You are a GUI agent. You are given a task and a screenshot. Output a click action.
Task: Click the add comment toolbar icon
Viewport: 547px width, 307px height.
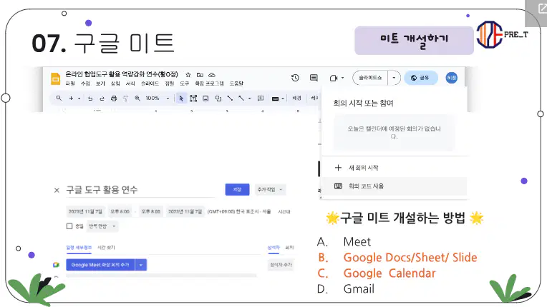[261, 99]
